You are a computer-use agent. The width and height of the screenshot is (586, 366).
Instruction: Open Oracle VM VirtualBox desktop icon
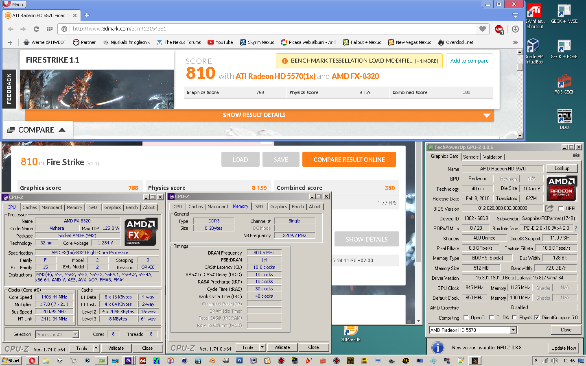point(534,51)
